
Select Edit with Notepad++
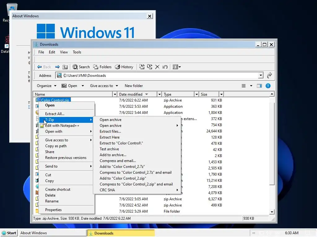(x=67, y=126)
